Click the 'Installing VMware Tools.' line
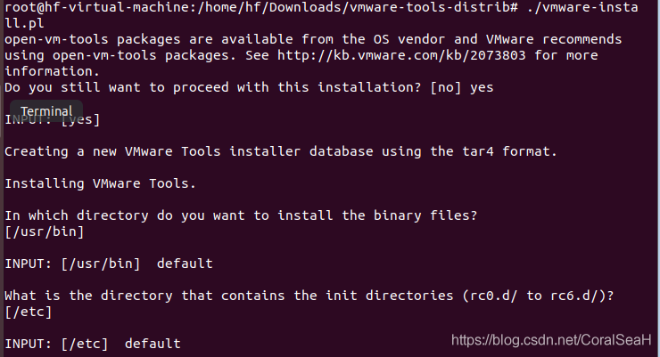This screenshot has height=357, width=660. point(100,183)
